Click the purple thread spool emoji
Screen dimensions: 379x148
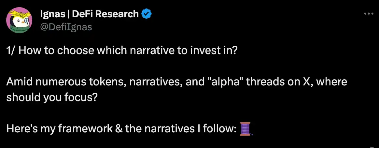click(246, 129)
